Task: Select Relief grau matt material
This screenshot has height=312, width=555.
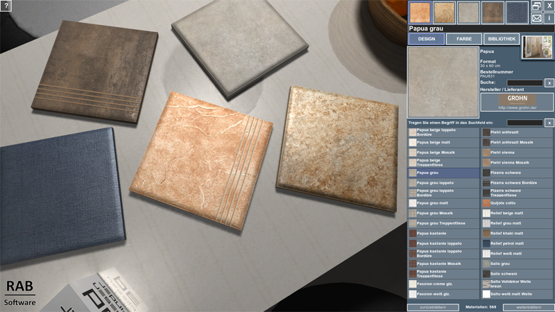Action: click(x=517, y=223)
